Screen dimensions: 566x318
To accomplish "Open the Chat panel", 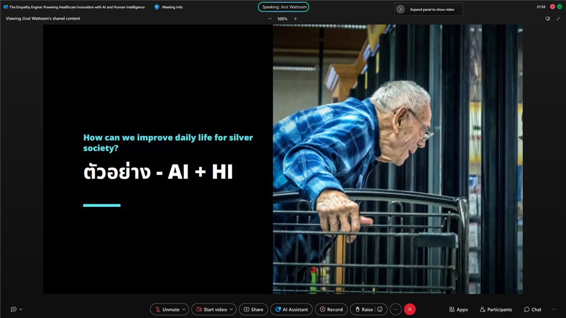I will coord(533,310).
